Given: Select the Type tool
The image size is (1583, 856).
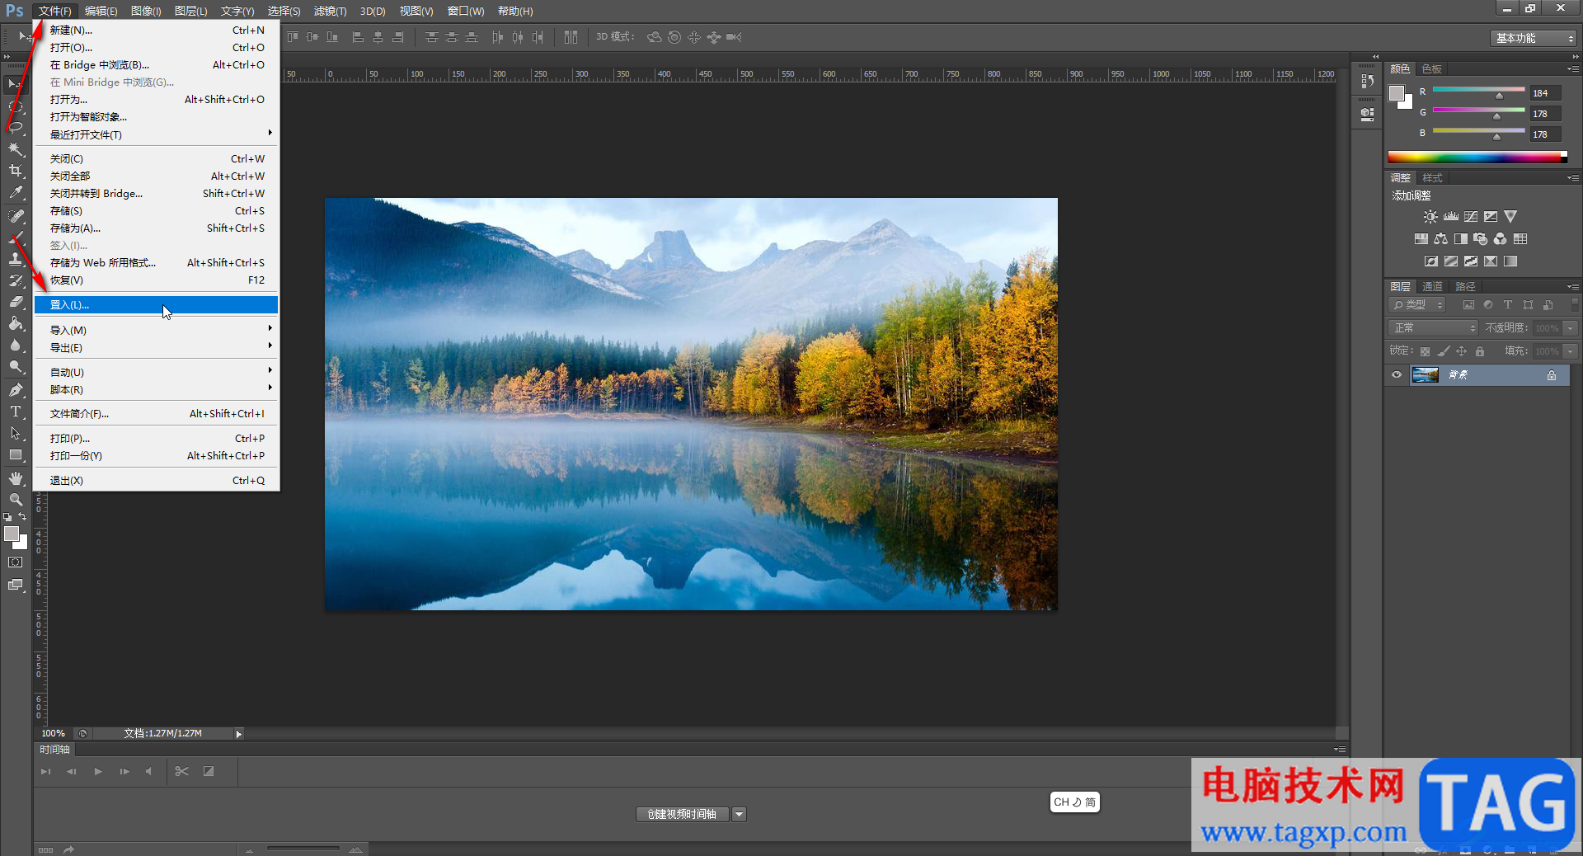Looking at the screenshot, I should 16,412.
